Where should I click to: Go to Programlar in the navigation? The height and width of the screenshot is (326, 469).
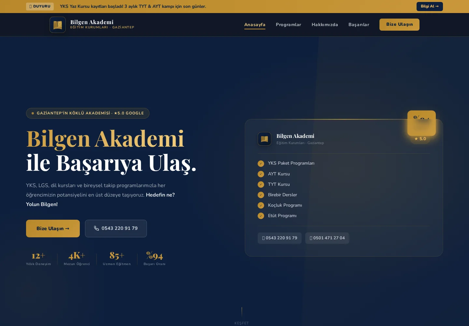[x=289, y=25]
